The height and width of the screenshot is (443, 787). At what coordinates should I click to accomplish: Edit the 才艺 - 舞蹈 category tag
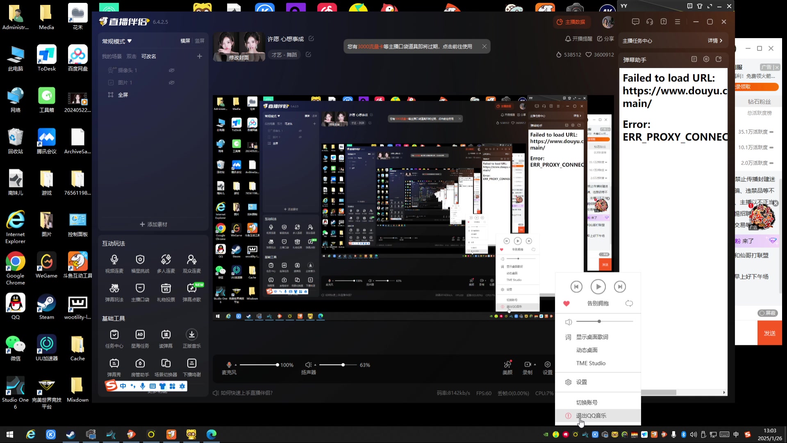308,55
